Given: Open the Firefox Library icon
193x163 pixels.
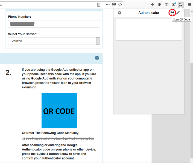Looking at the screenshot, I should point(159,5).
